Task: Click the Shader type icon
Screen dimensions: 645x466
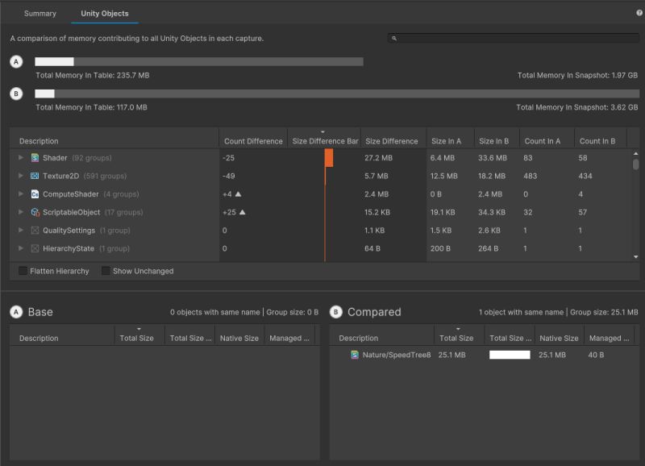Action: coord(34,156)
